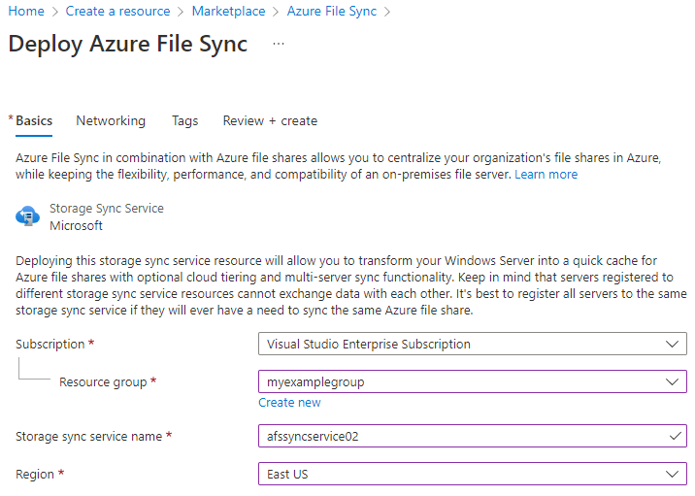
Task: Click the Storage Sync Service cloud icon
Action: tap(26, 216)
